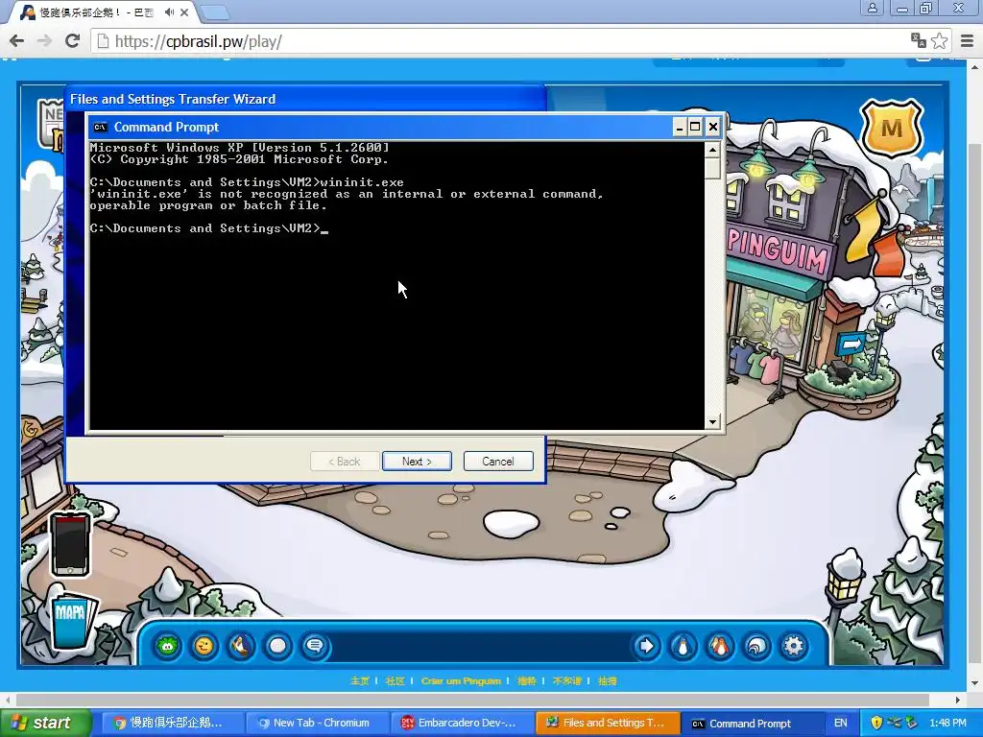Image resolution: width=983 pixels, height=737 pixels.
Task: Click the 社区 community link
Action: 395,680
